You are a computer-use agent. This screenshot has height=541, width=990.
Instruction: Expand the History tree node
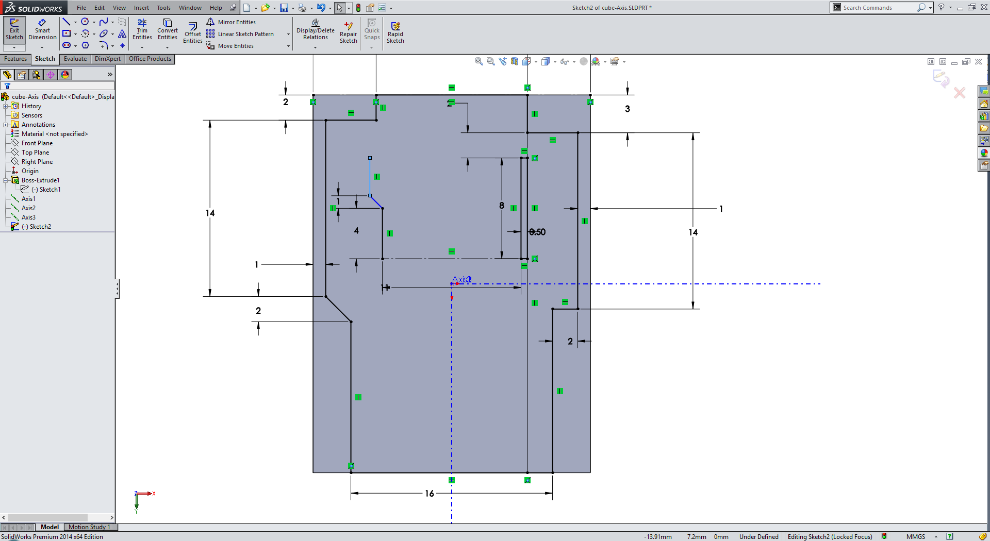6,106
